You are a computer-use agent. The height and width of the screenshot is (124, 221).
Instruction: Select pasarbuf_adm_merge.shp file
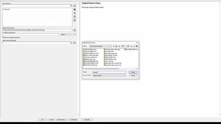(x=113, y=63)
